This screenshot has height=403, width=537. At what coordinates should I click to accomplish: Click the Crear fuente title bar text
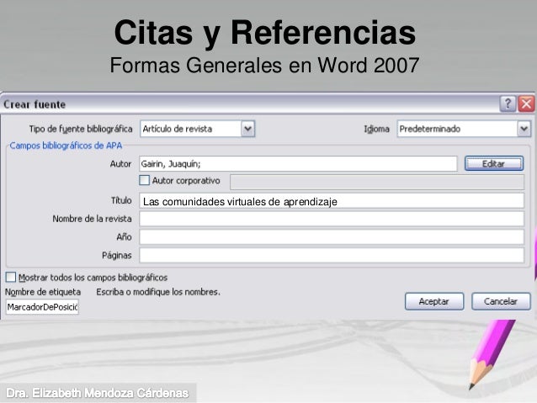(x=35, y=104)
